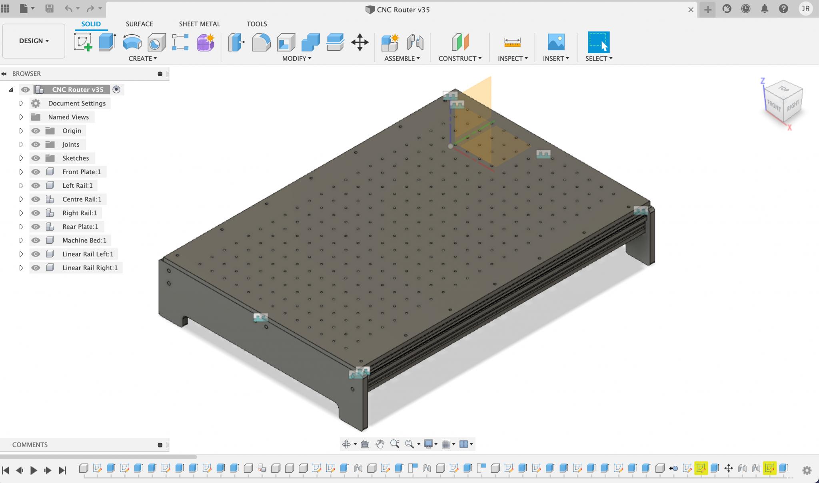Select the Move/Copy arrows tool
The width and height of the screenshot is (819, 483).
(x=360, y=42)
